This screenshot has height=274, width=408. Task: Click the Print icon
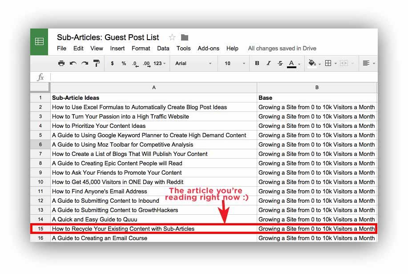tap(61, 63)
